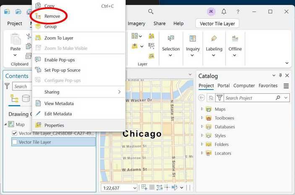This screenshot has width=295, height=195.
Task: Choose Edit Metadata from context menu
Action: click(79, 114)
